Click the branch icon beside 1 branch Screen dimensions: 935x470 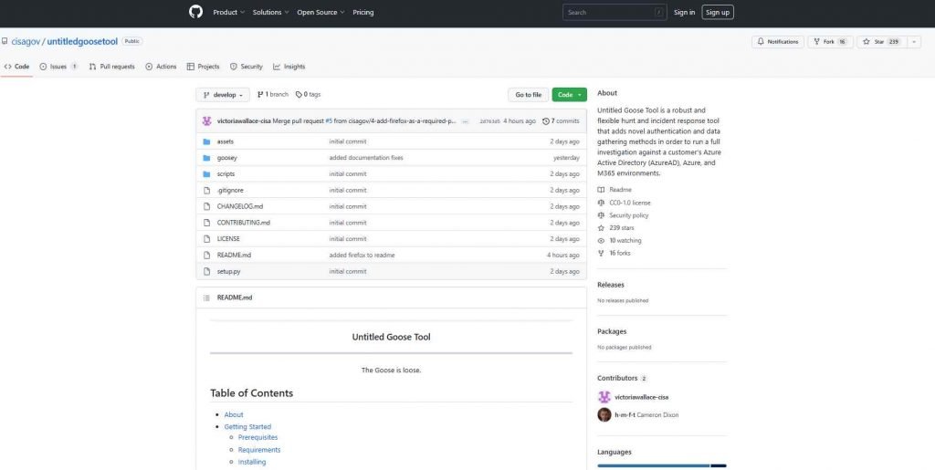click(260, 94)
